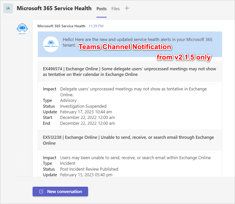Click the Service Health bot avatar
235x204 pixels.
(x=22, y=29)
